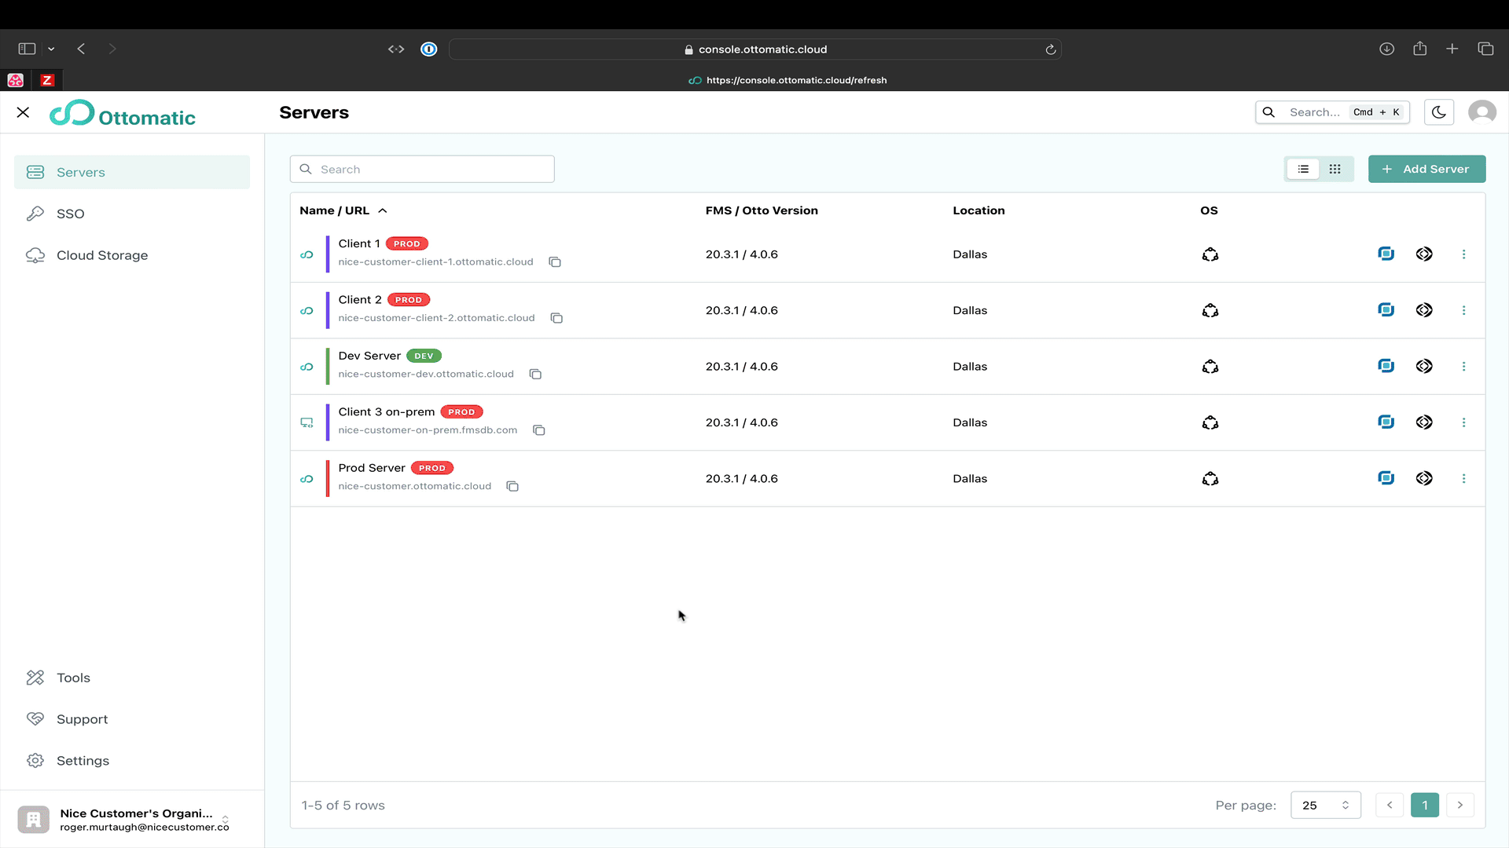Copy the Client 1 server URL
This screenshot has width=1509, height=848.
[x=555, y=262]
